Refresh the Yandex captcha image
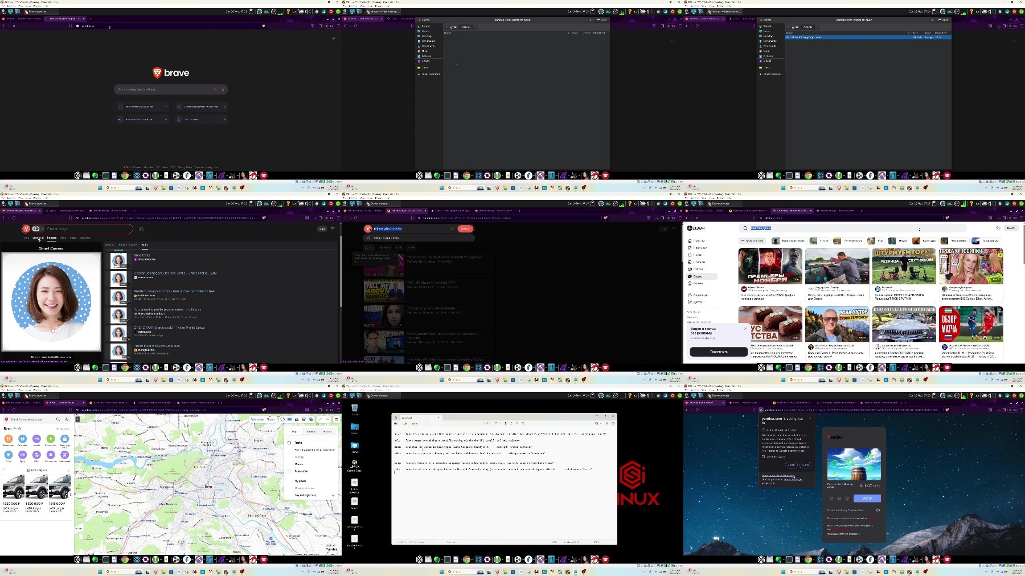The width and height of the screenshot is (1025, 576). click(831, 498)
